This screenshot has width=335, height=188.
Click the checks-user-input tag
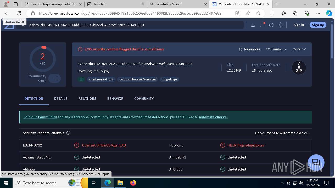pyautogui.click(x=101, y=79)
